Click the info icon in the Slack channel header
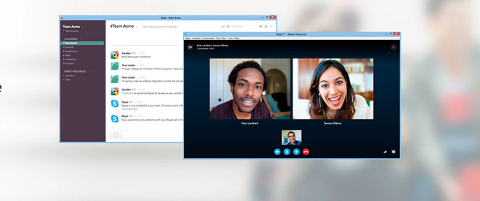 coord(228,26)
